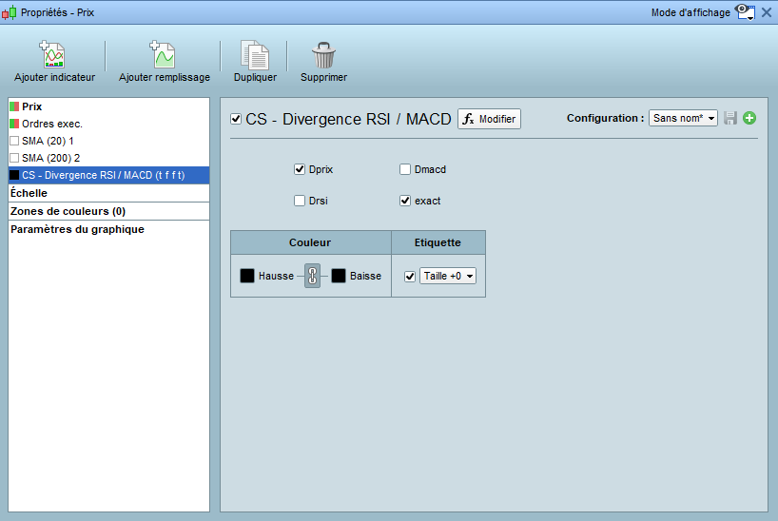Enable the Dmacd checkbox
This screenshot has height=521, width=778.
[x=405, y=169]
